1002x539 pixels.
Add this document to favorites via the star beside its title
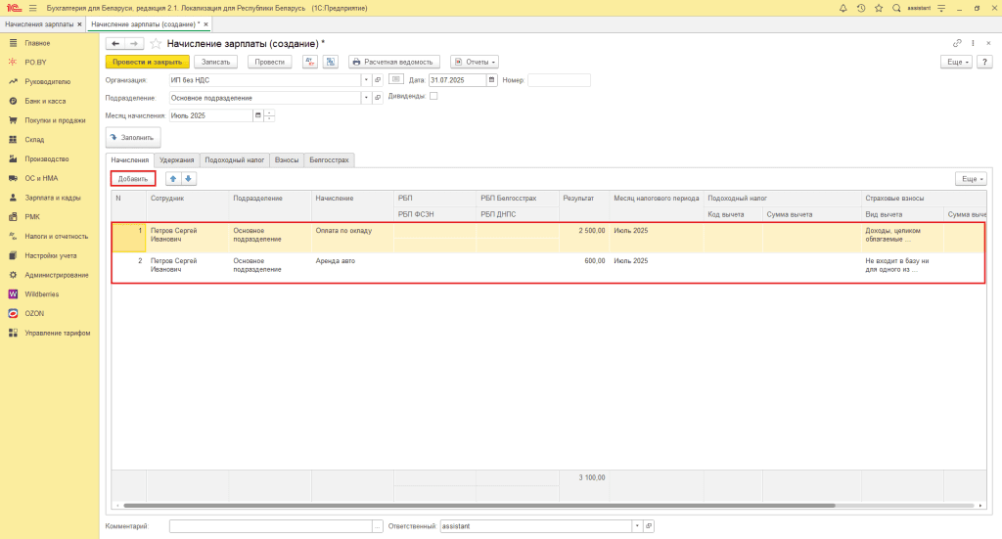pyautogui.click(x=156, y=44)
